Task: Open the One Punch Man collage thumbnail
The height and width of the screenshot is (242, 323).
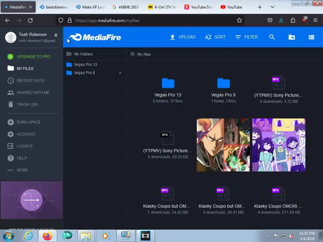Action: 223,145
